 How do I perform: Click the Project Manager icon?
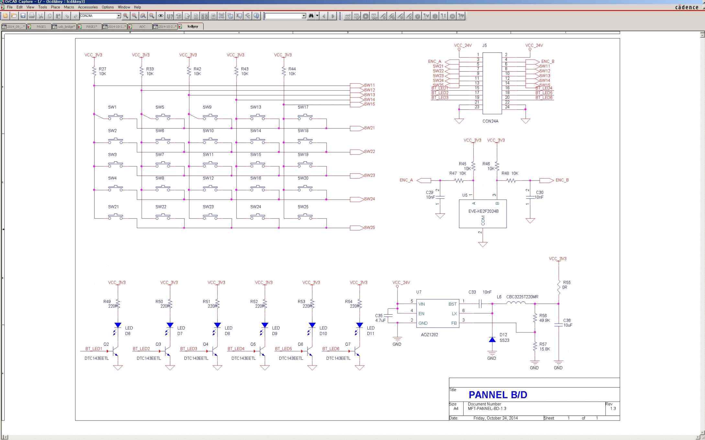pyautogui.click(x=248, y=16)
